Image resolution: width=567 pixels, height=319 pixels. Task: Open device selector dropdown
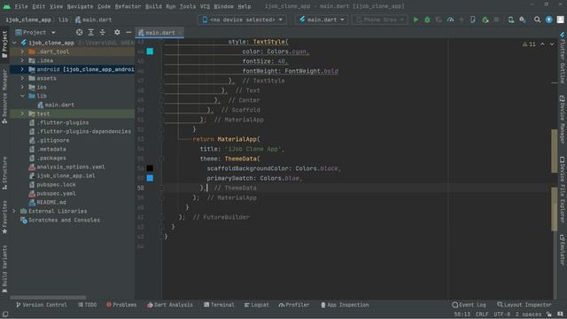242,19
